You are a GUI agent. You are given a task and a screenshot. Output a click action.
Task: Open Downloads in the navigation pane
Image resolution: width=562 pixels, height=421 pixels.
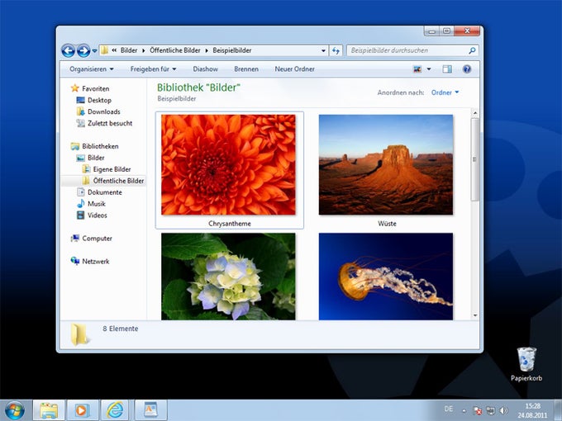tap(104, 111)
